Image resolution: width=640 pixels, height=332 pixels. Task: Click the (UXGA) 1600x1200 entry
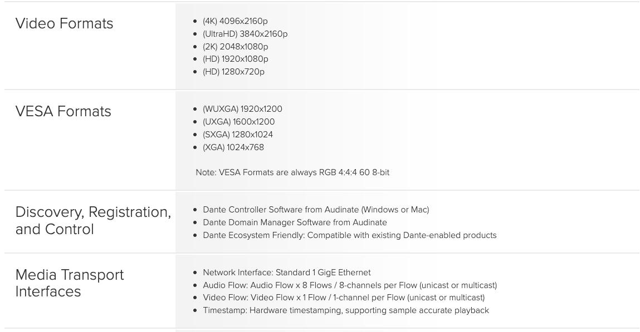tap(239, 122)
